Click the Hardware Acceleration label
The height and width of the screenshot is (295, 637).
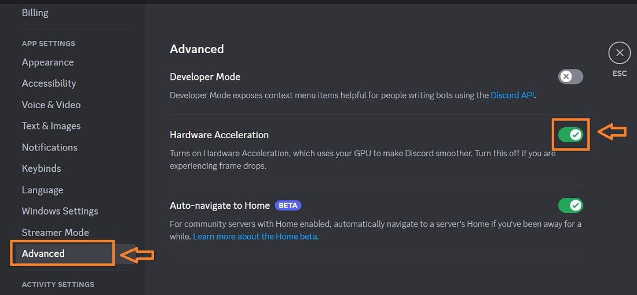point(219,135)
